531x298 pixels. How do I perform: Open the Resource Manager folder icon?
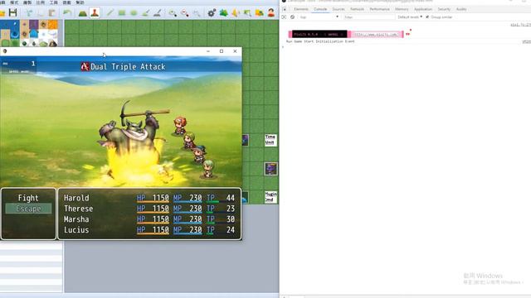point(260,13)
